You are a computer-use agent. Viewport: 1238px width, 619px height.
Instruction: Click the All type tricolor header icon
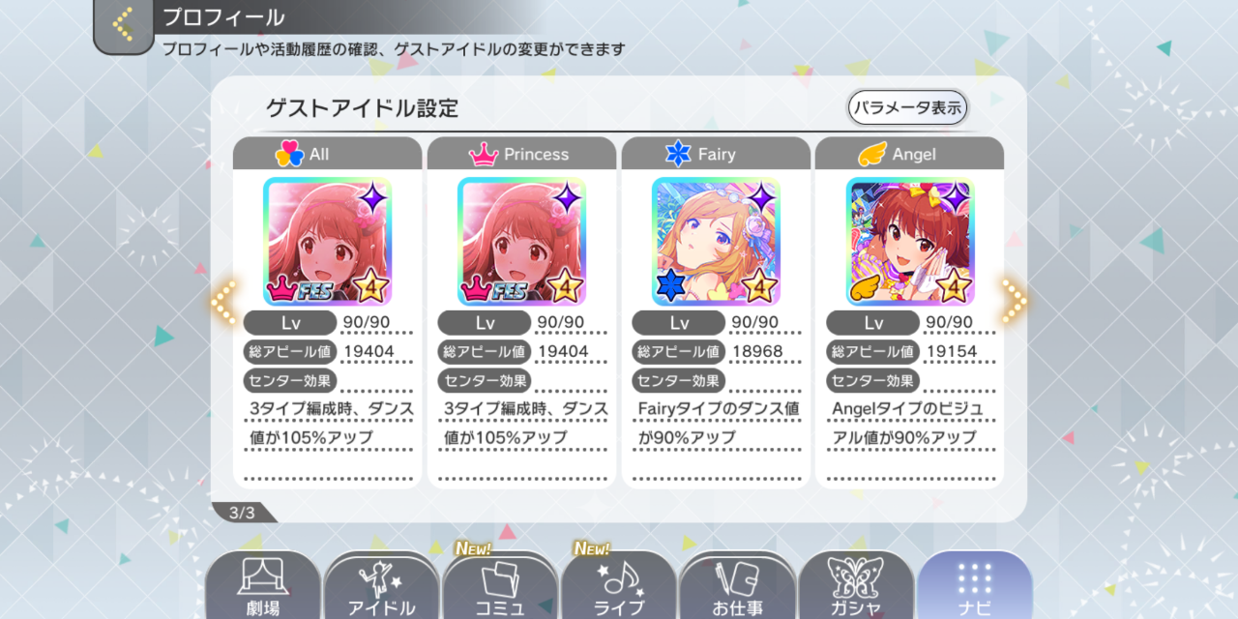coord(289,154)
